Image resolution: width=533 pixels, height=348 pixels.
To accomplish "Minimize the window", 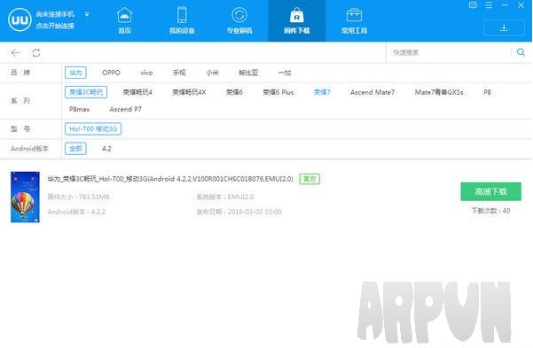I will pyautogui.click(x=505, y=4).
